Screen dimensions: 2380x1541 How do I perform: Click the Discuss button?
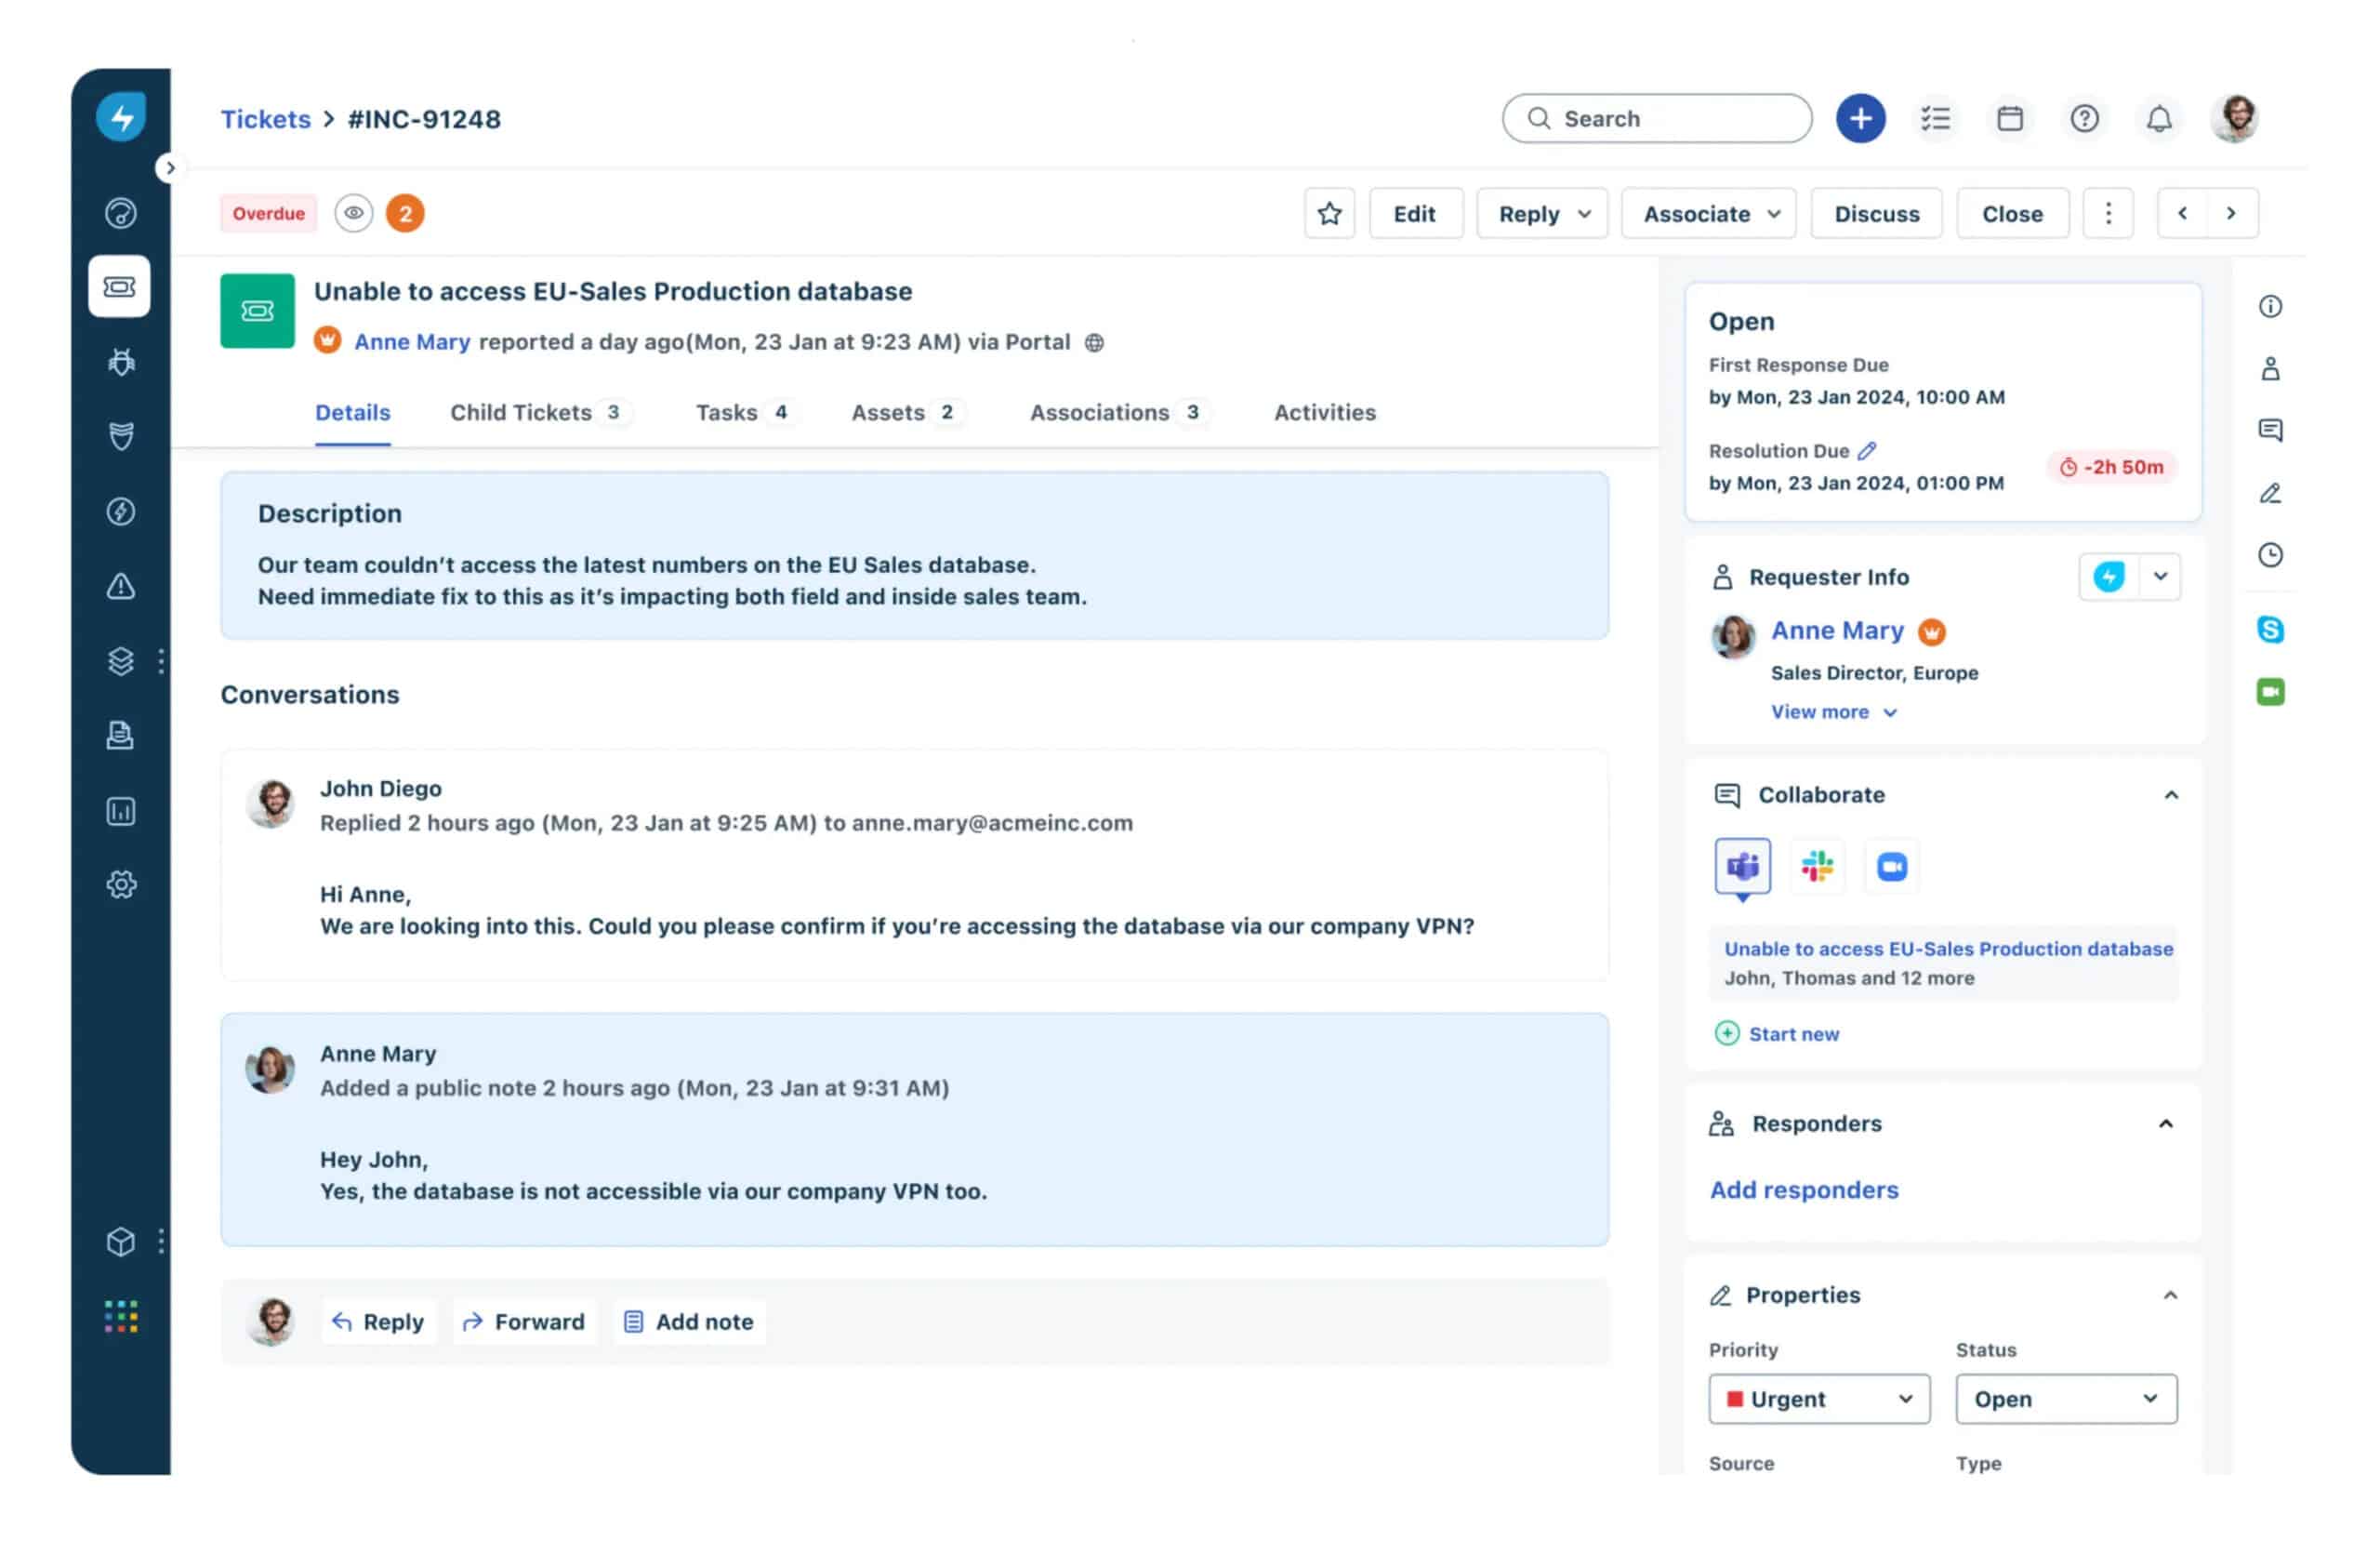tap(1876, 213)
